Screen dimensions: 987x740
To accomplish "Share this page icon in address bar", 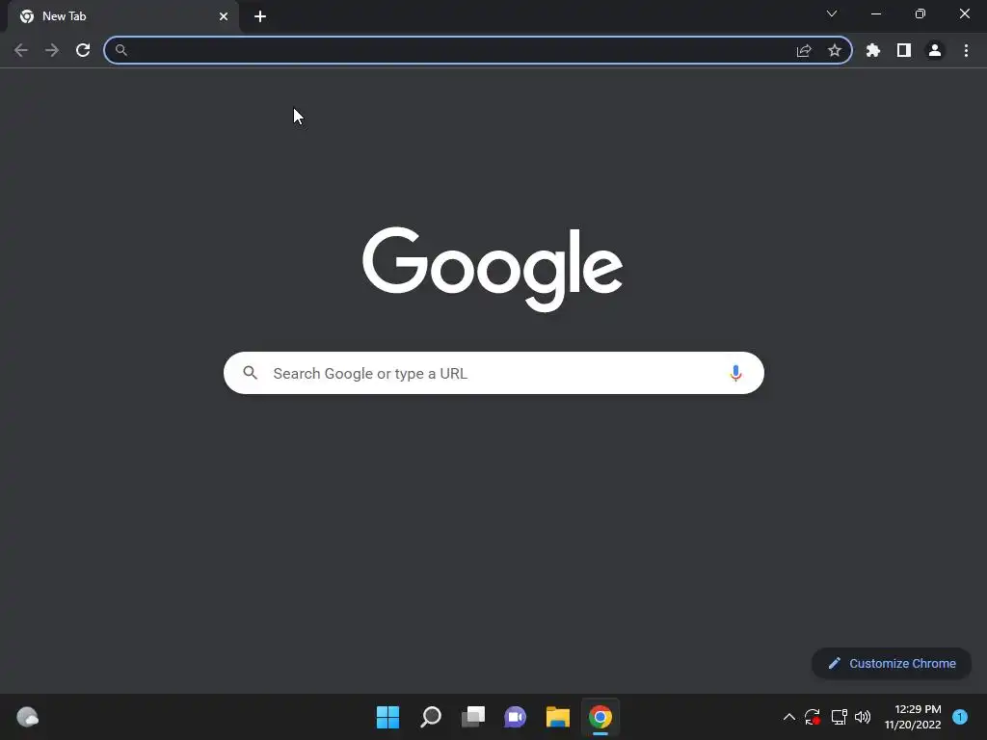I will pyautogui.click(x=804, y=50).
